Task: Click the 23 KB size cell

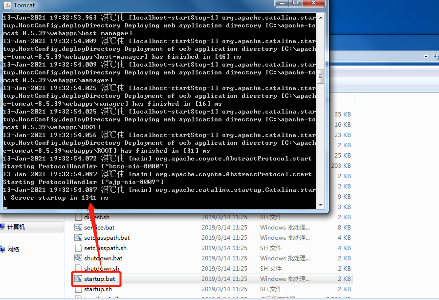Action: pos(342,135)
